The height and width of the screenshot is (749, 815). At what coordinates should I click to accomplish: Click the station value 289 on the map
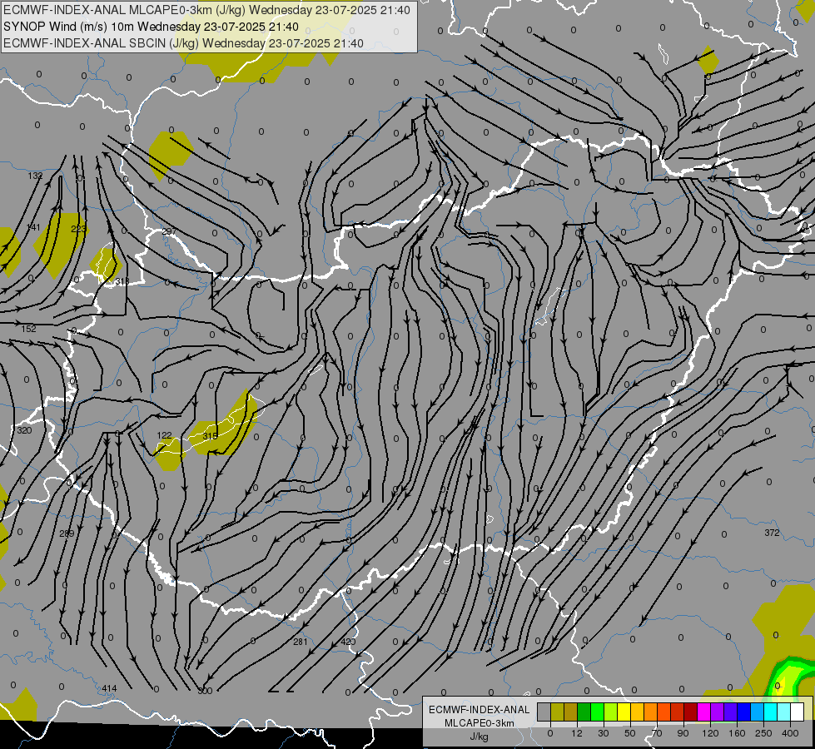tap(67, 533)
